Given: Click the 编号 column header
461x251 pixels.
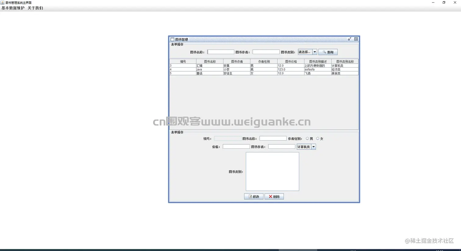Looking at the screenshot, I should [x=183, y=61].
